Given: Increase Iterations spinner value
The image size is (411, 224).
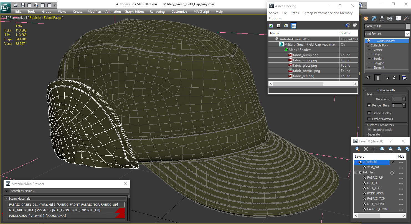Looking at the screenshot, I should pos(404,98).
